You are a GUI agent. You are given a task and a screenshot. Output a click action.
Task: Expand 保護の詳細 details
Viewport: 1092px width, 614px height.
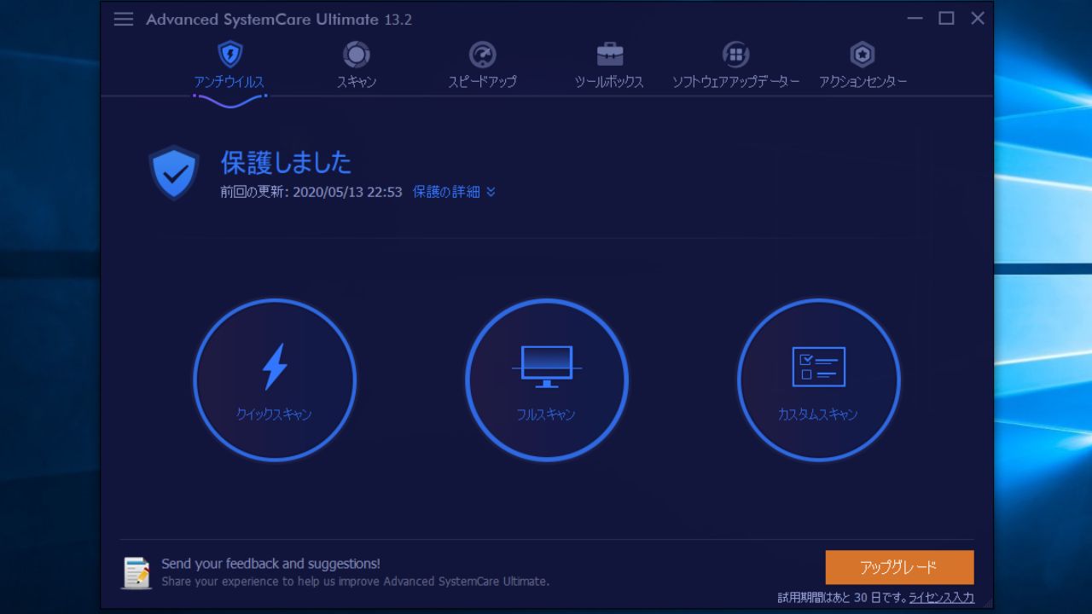(x=454, y=193)
